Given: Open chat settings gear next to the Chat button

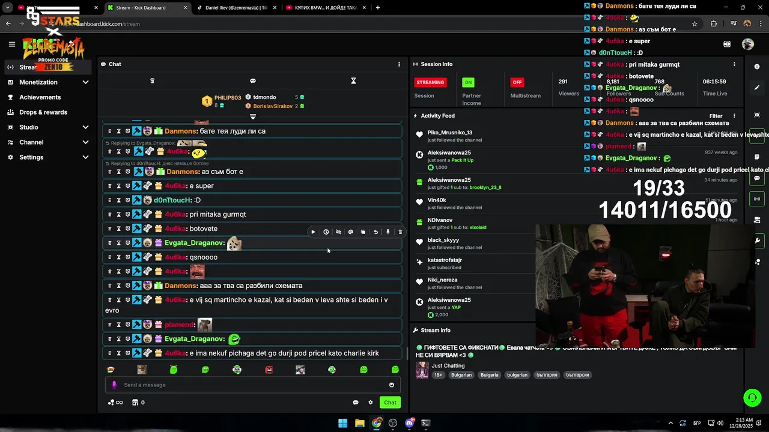Looking at the screenshot, I should [371, 403].
